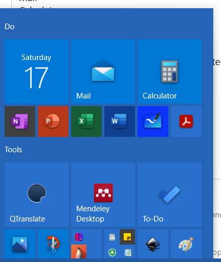Open the green circular arrow app icon
Viewport: 221px width, 262px height.
(x=112, y=252)
